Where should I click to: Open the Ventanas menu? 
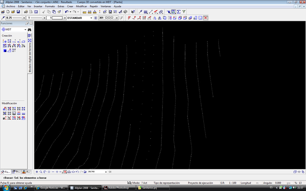coord(106,6)
